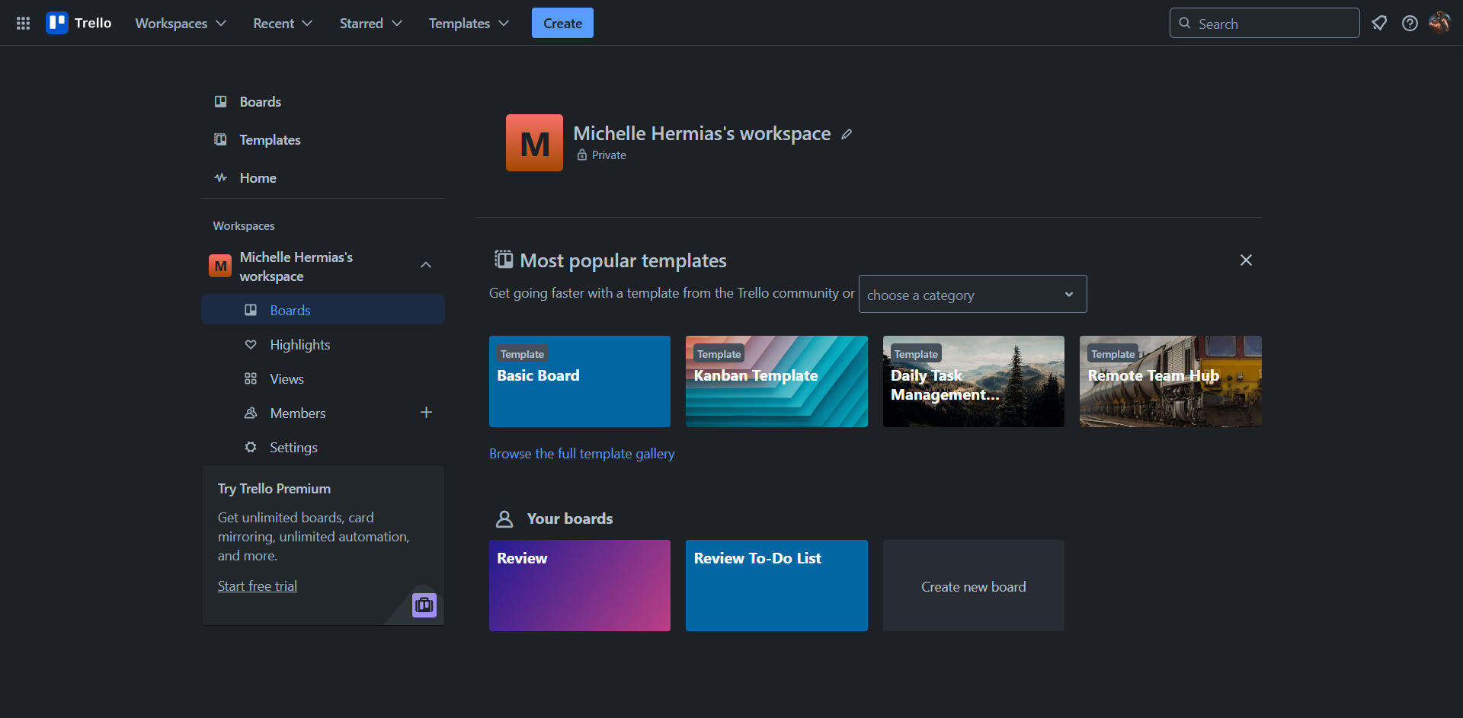Click the Try Trello Premium heading

click(274, 489)
